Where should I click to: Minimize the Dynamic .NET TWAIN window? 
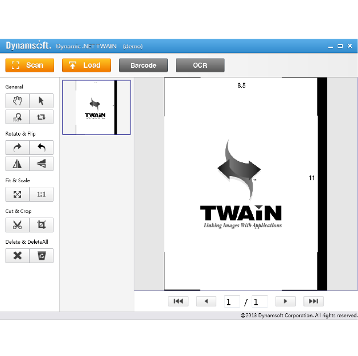pos(330,46)
